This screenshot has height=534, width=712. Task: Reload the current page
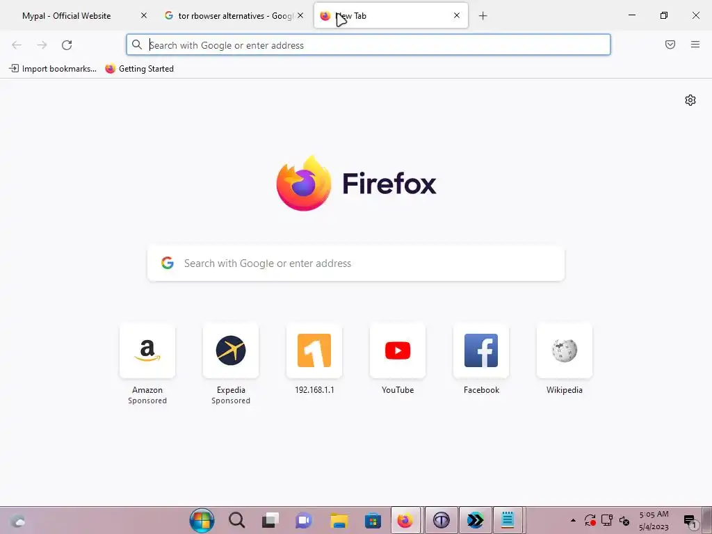(x=67, y=45)
